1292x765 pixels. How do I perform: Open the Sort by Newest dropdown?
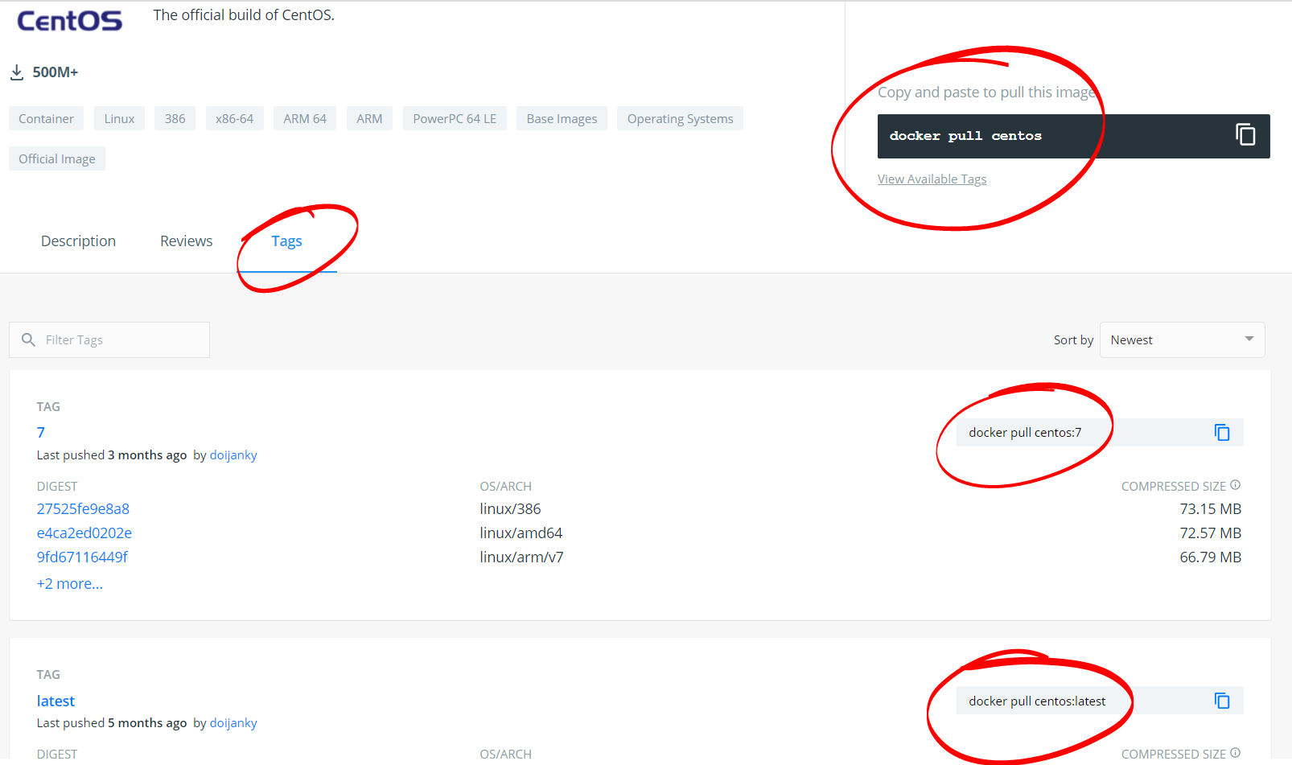(1181, 340)
